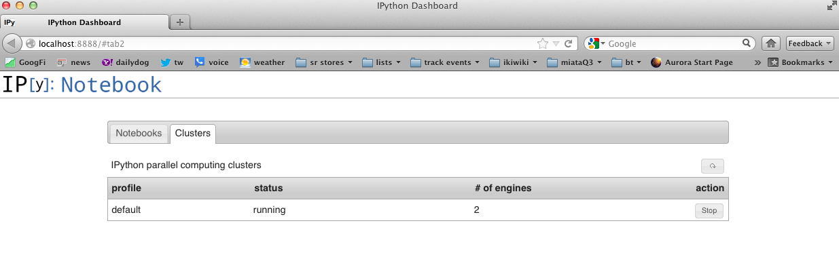Click the refresh clusters icon button

[x=712, y=166]
